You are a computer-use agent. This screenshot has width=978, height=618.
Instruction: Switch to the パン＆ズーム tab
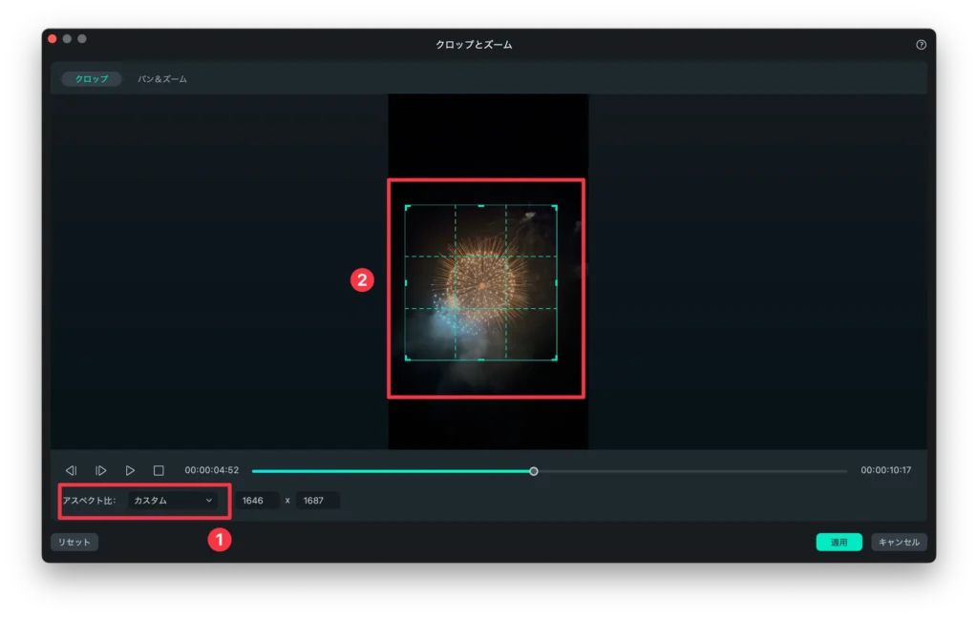162,79
